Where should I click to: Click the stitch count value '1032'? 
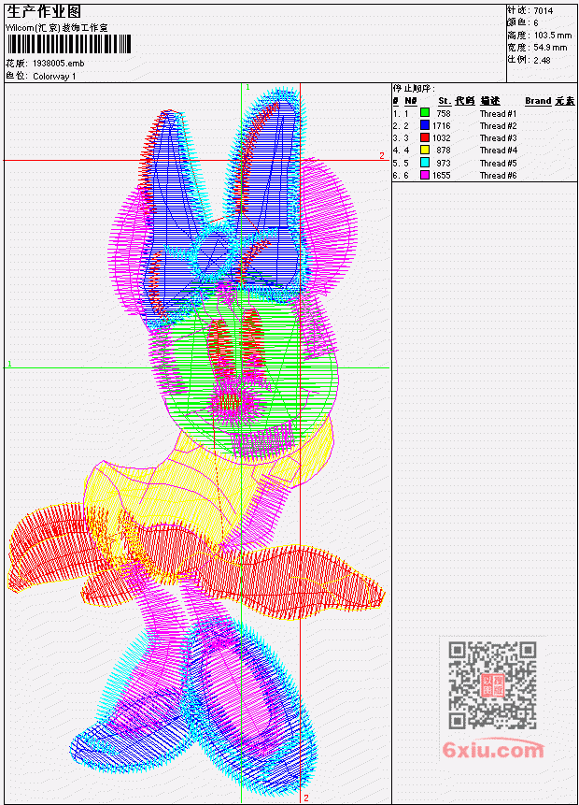tap(442, 138)
